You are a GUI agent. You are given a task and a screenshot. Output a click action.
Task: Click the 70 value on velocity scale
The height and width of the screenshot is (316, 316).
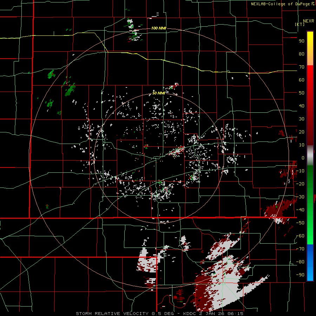[302, 67]
